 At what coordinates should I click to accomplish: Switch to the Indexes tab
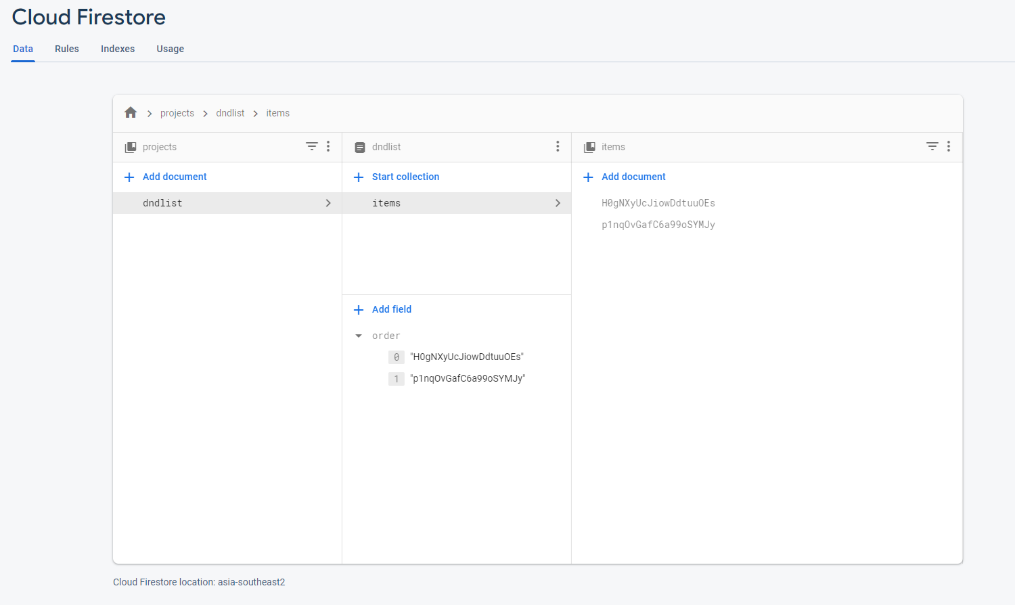[118, 49]
